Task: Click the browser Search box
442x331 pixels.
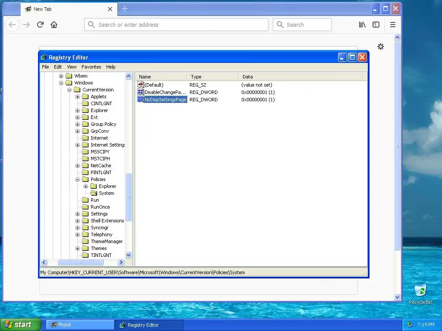Action: click(x=302, y=25)
